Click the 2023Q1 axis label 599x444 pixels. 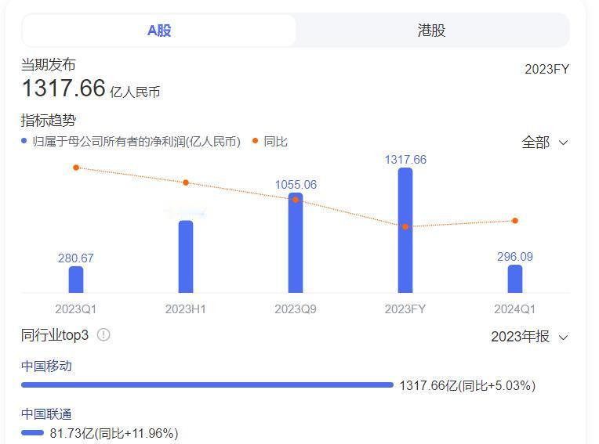[x=75, y=309]
